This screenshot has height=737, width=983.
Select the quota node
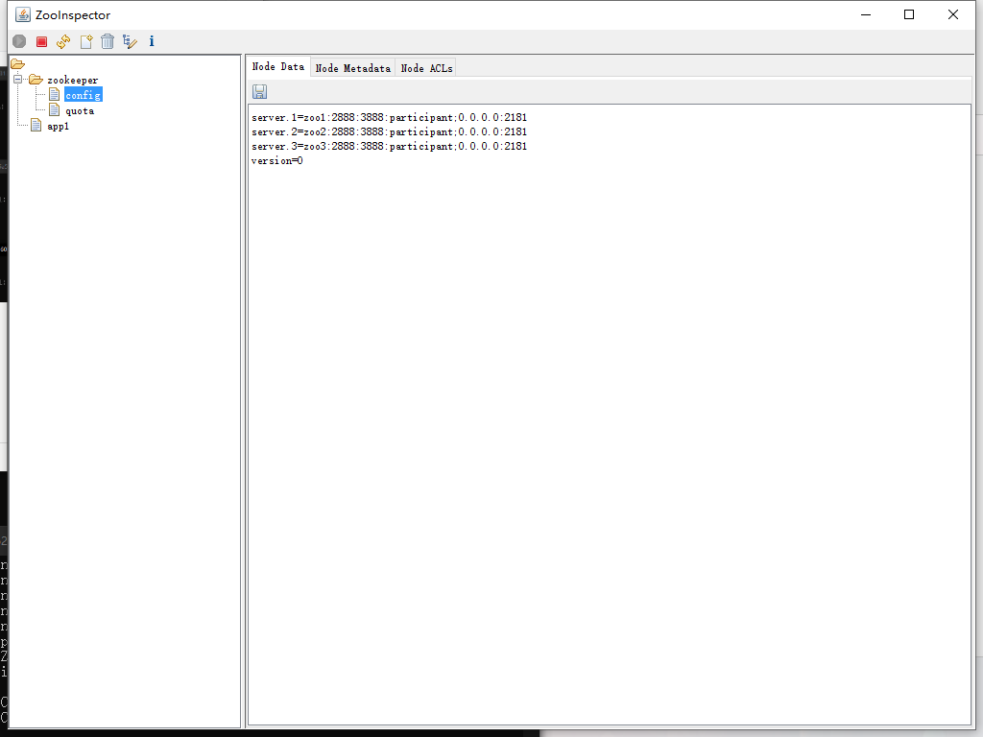[x=80, y=111]
